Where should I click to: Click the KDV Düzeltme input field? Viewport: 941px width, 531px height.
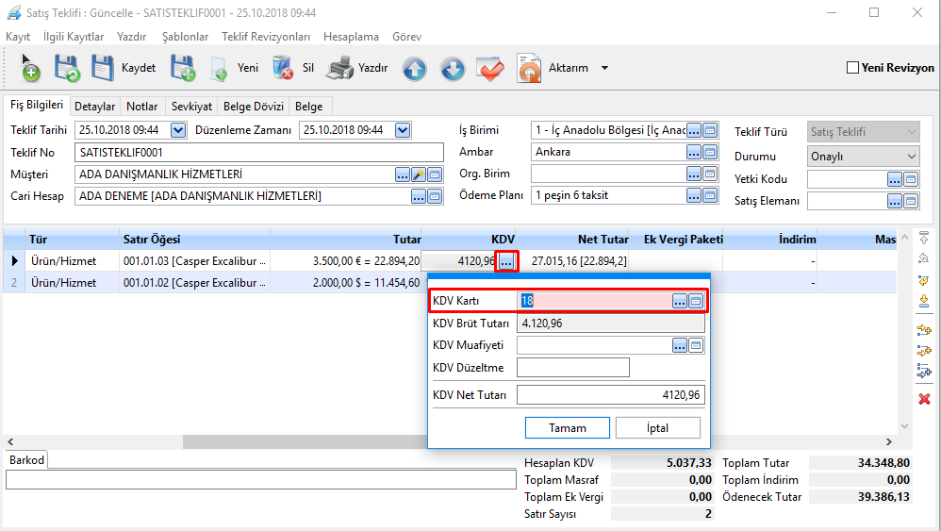tap(572, 367)
